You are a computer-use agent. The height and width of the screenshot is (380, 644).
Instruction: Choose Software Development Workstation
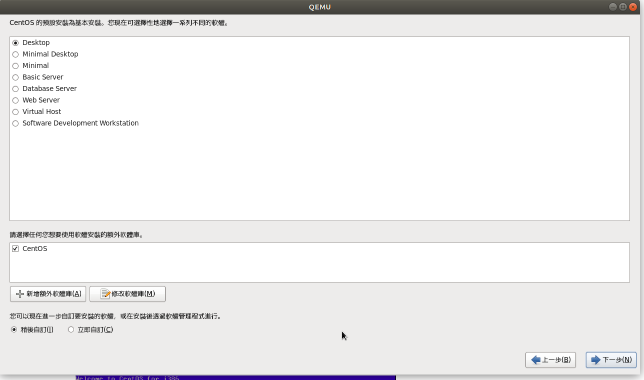(x=16, y=123)
